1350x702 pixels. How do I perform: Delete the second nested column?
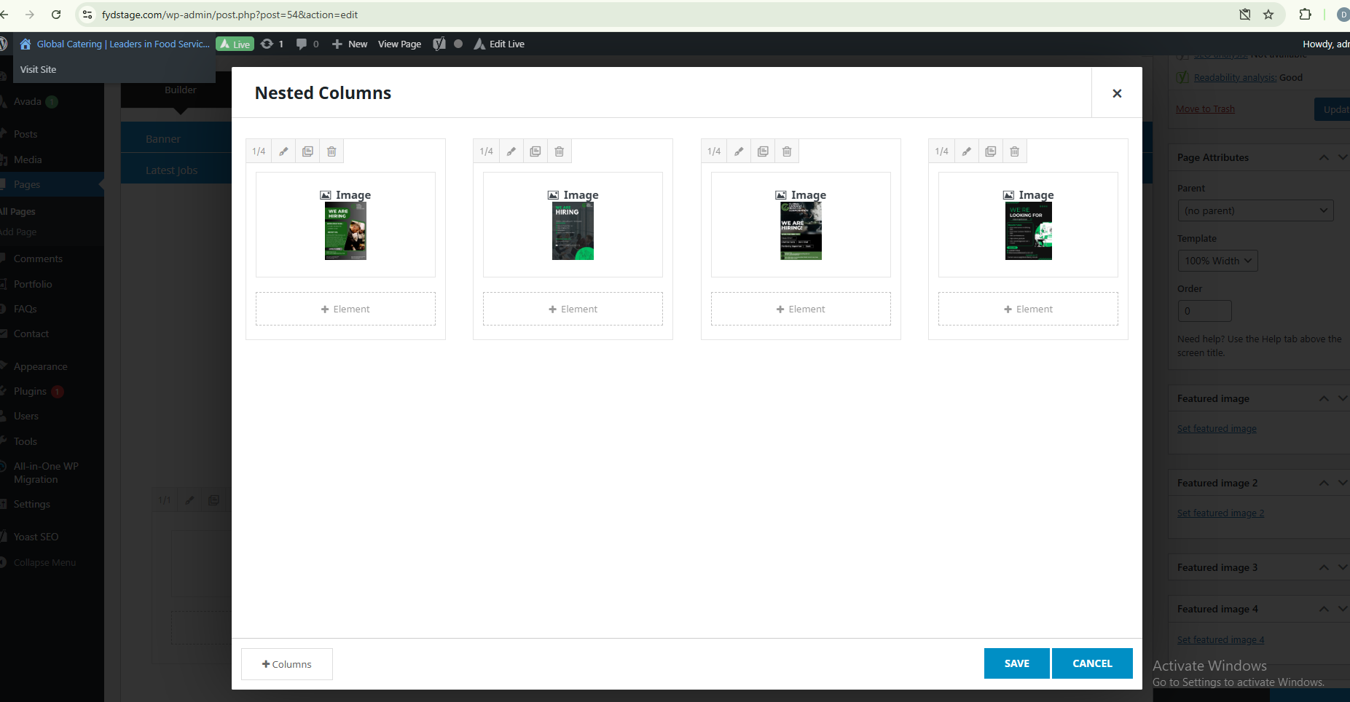[560, 151]
